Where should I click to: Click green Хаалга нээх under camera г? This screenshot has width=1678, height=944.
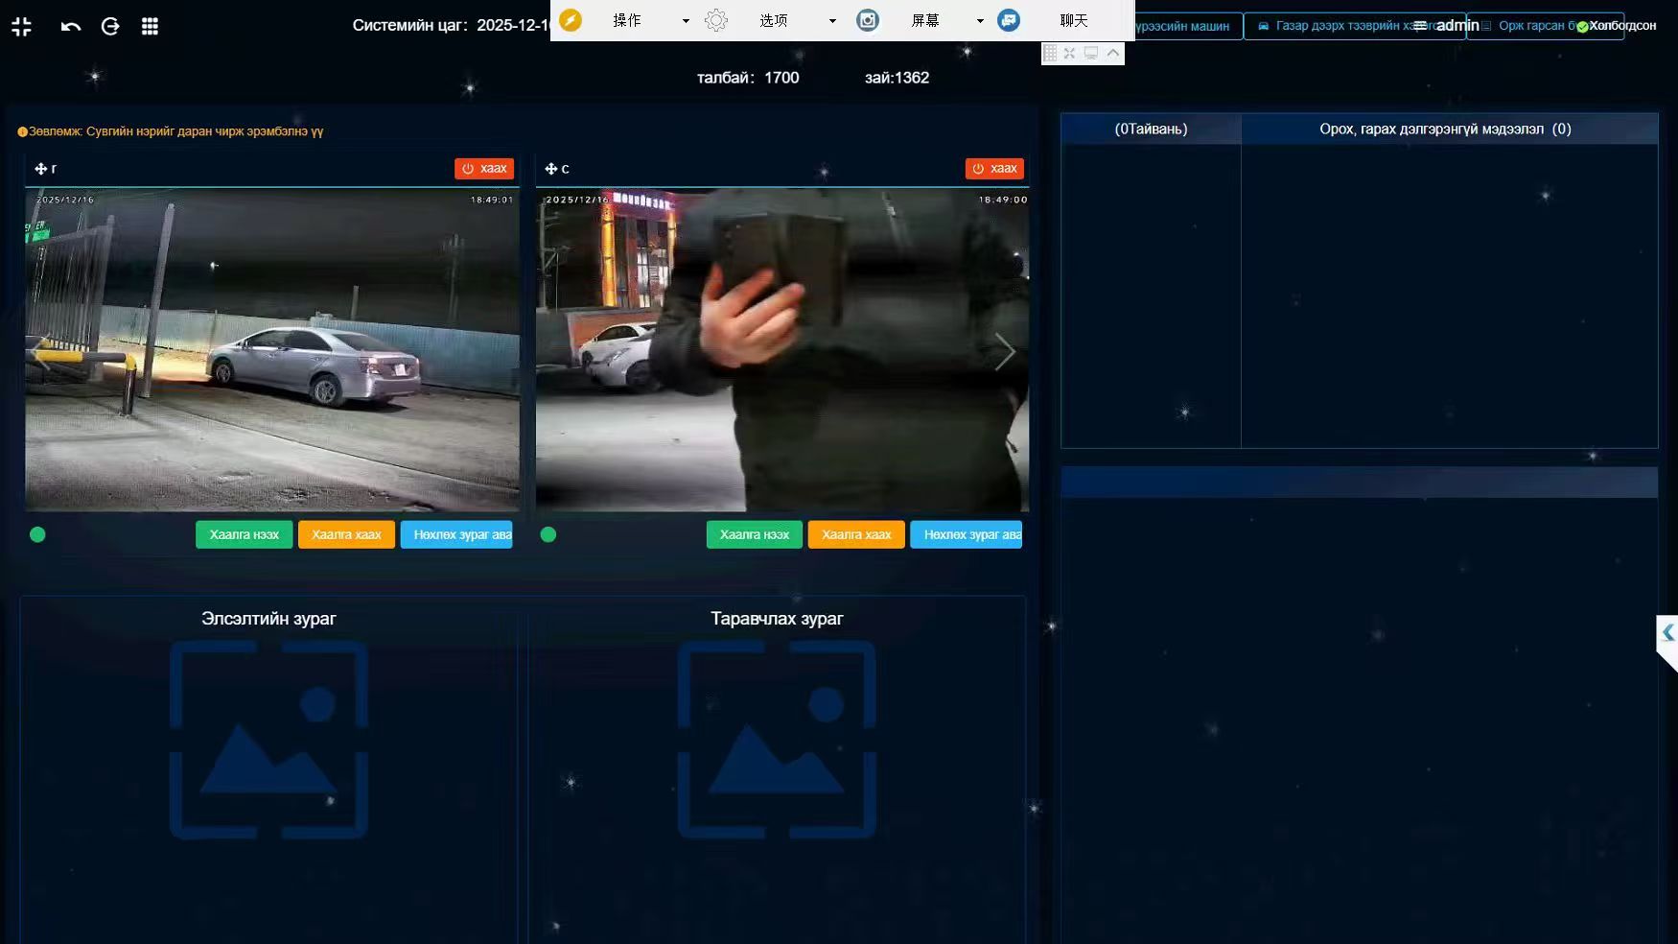tap(245, 534)
